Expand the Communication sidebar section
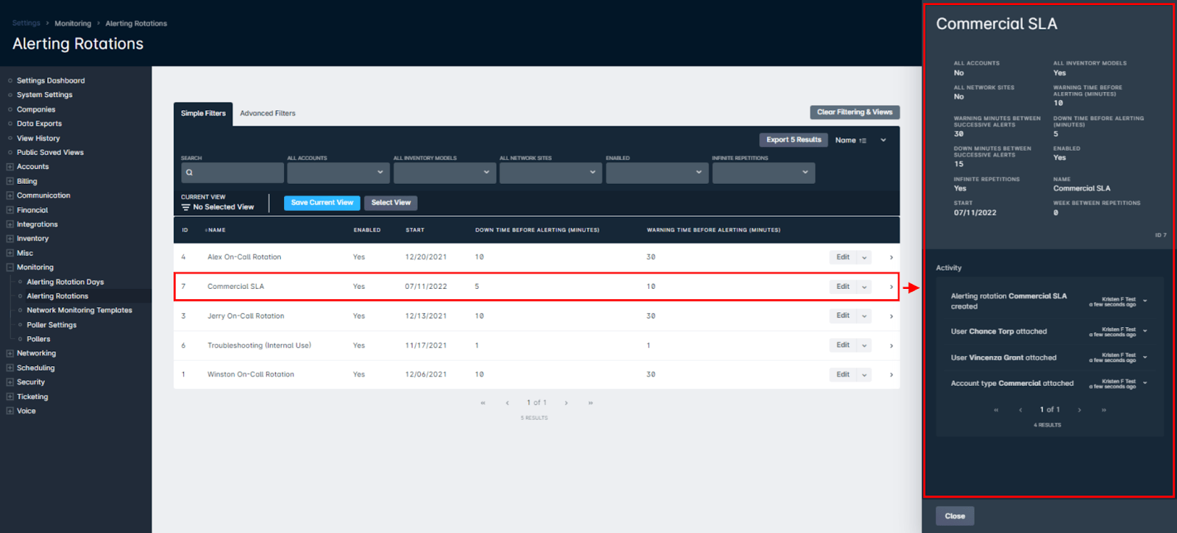The width and height of the screenshot is (1177, 533). (10, 196)
